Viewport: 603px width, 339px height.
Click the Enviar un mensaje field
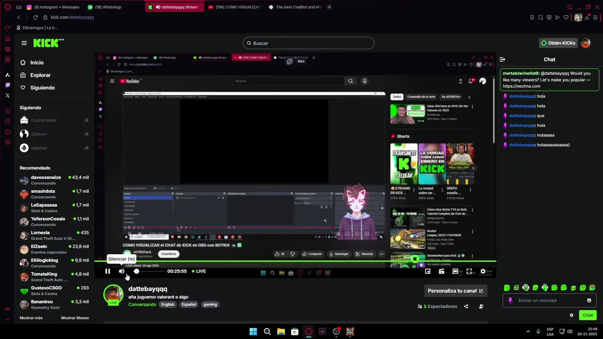click(549, 300)
